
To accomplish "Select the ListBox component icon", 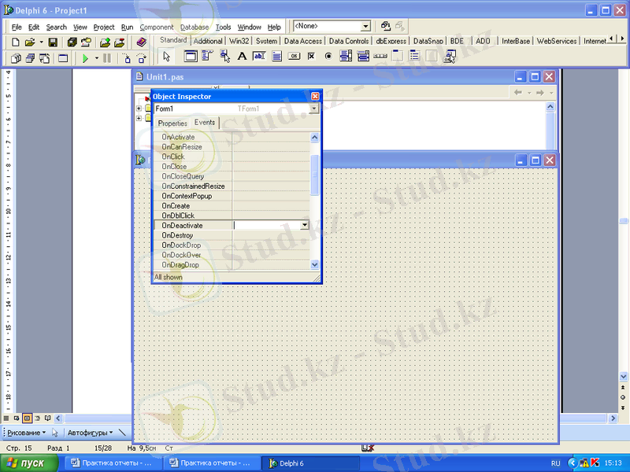I will point(346,57).
